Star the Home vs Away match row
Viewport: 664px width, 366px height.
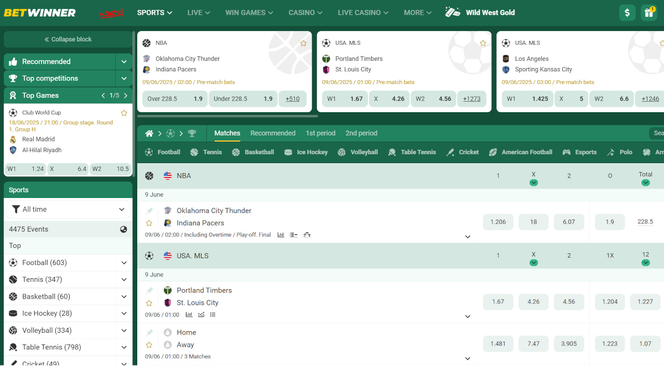click(x=149, y=344)
